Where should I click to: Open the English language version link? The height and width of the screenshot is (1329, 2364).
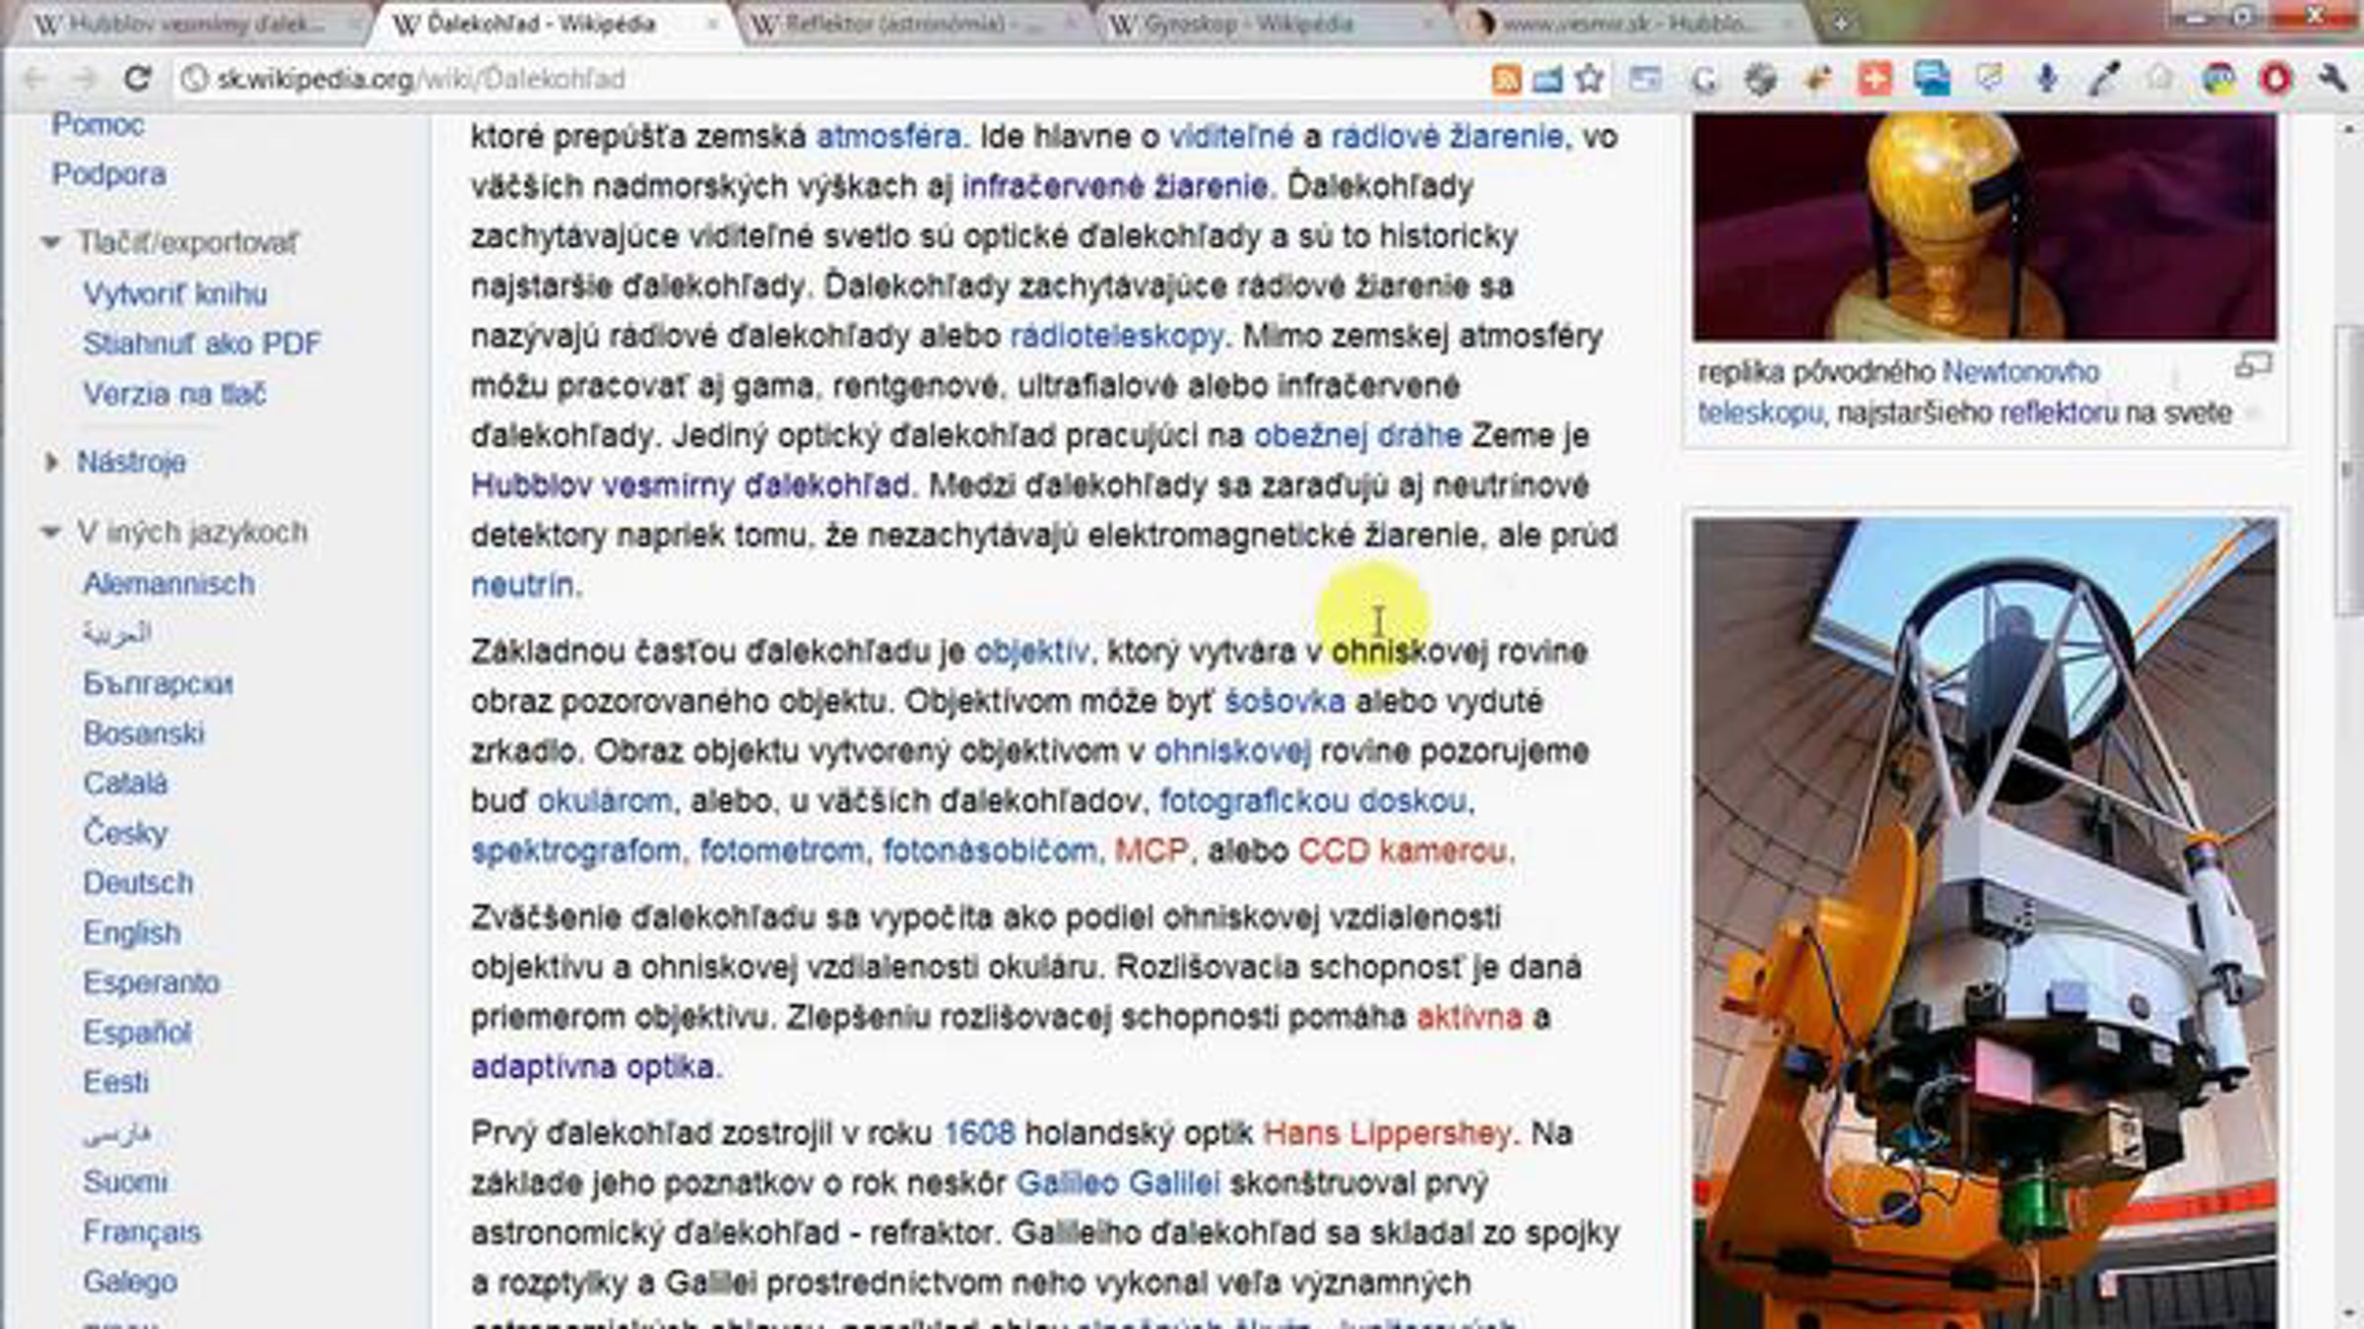click(132, 932)
